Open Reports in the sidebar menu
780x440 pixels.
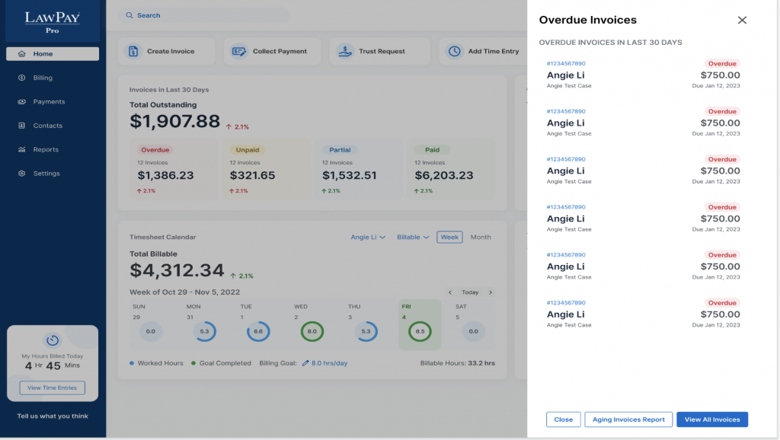[x=46, y=150]
